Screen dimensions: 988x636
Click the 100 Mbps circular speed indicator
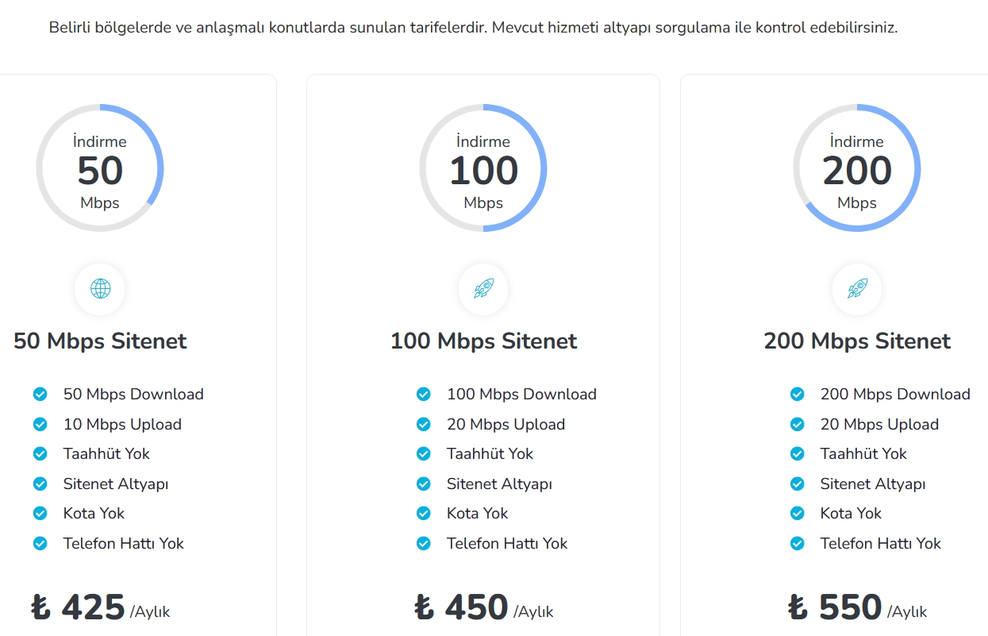coord(483,168)
